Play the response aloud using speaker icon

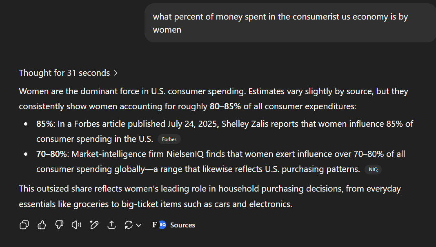point(76,225)
